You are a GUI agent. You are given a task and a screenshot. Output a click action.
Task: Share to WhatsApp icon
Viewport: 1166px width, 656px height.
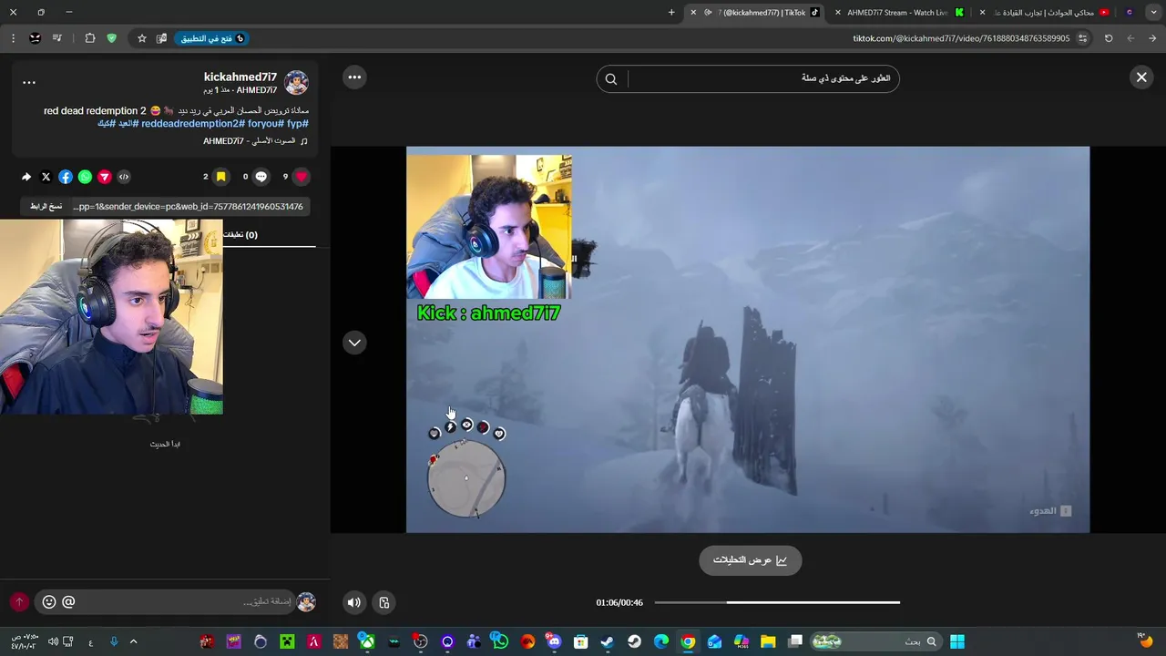click(x=85, y=177)
